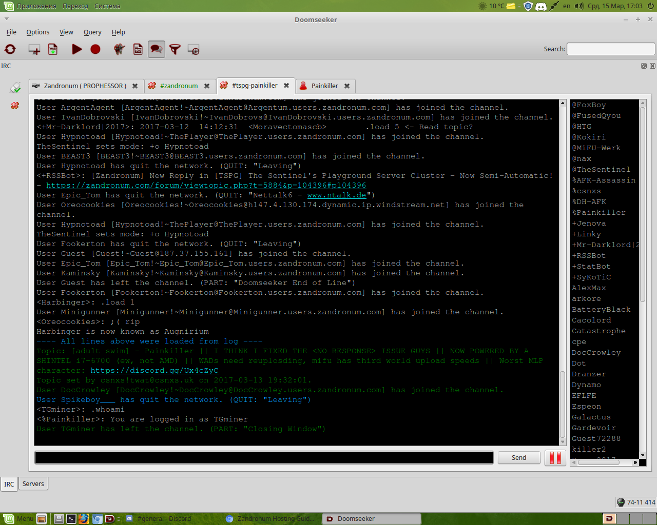Screen dimensions: 657x525
Task: Switch to the #zandronum channel tab
Action: 179,86
